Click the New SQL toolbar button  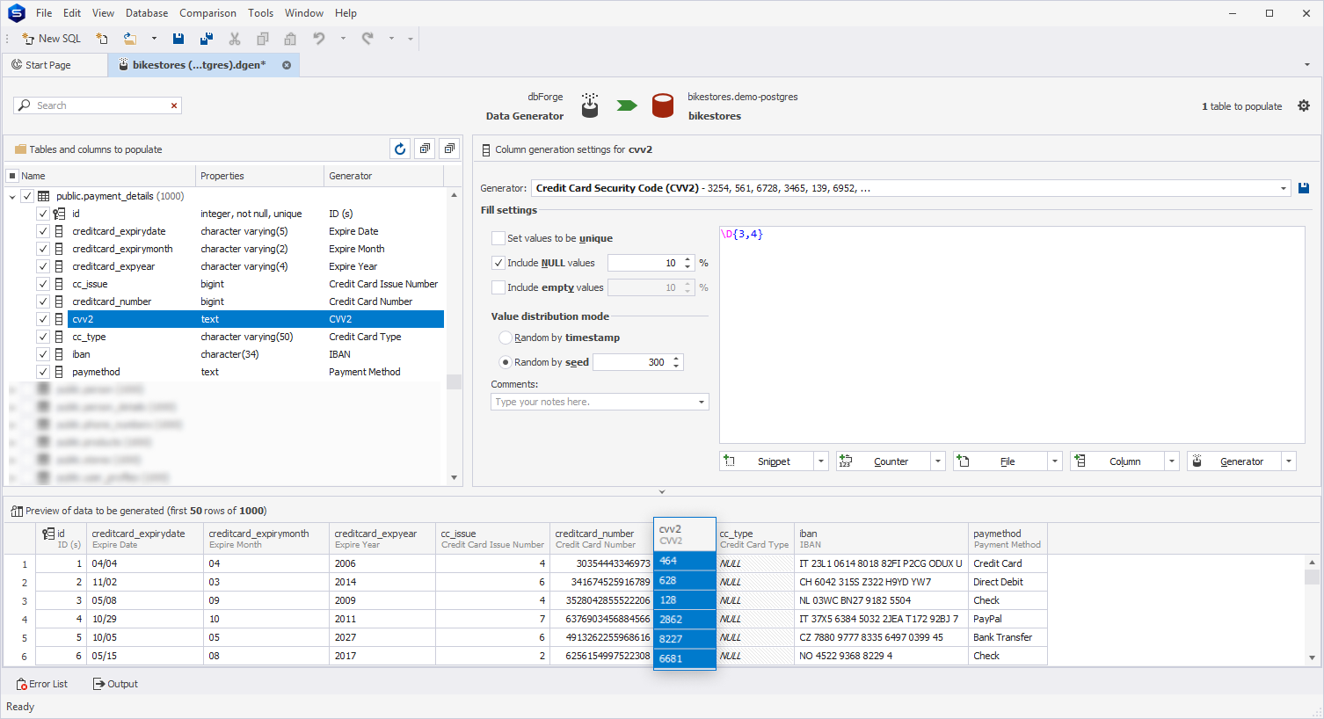click(x=51, y=39)
